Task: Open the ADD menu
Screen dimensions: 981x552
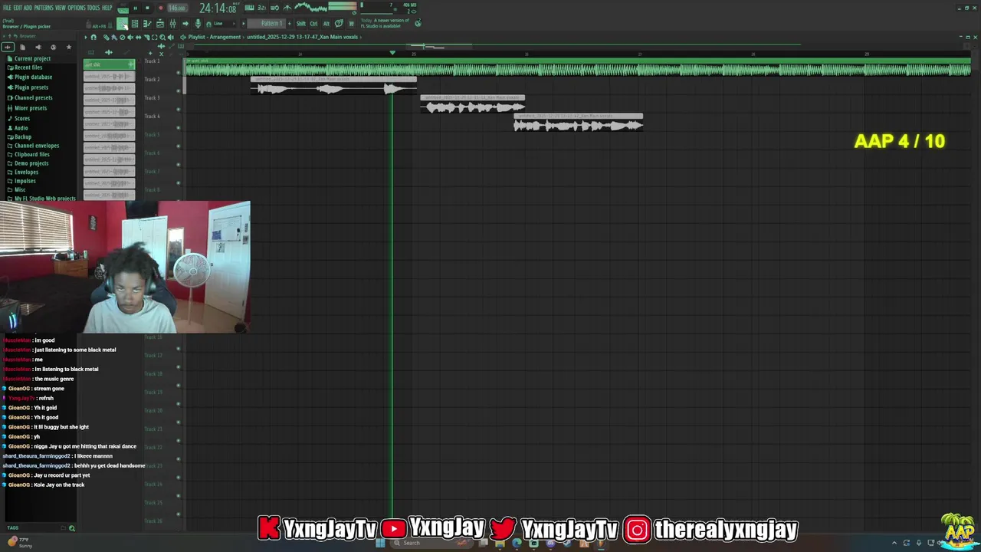Action: 28,8
